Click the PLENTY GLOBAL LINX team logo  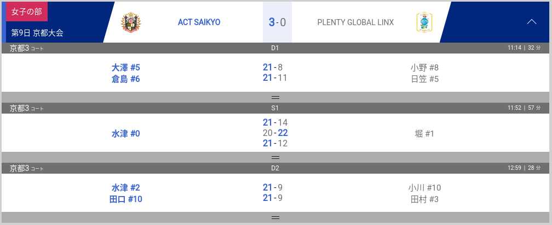[424, 22]
